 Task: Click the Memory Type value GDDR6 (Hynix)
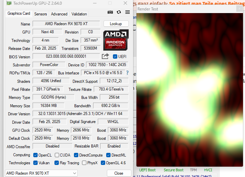(53, 97)
